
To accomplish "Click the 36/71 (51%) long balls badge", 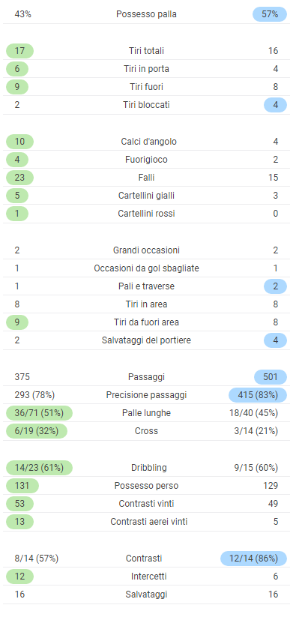I will [x=39, y=413].
